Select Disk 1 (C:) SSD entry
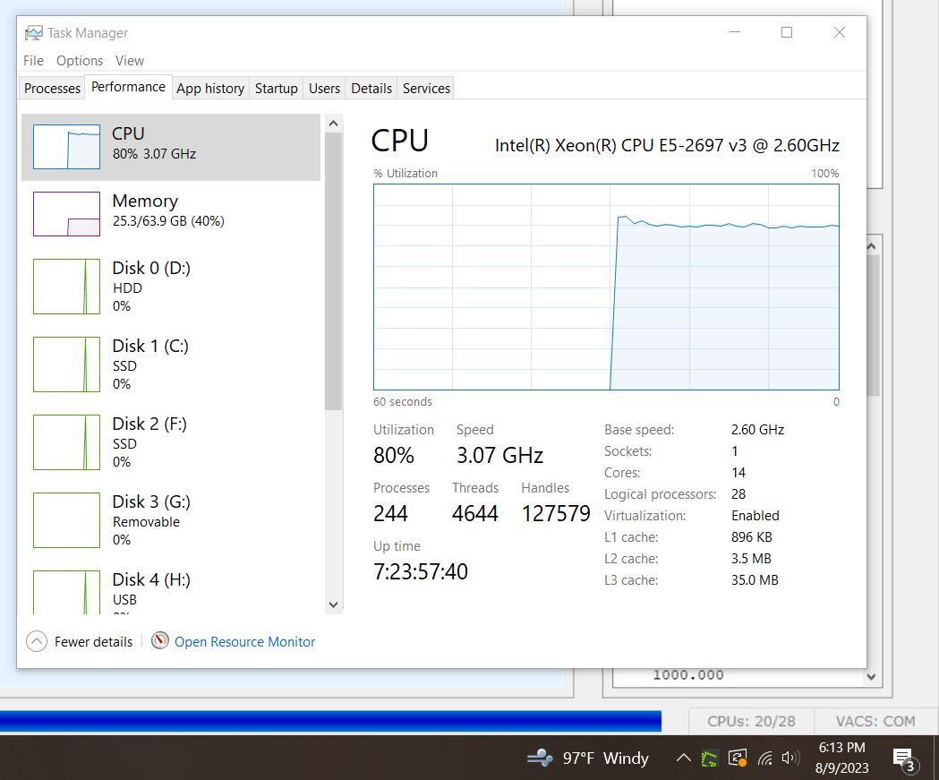Screen dimensions: 939x780 click(x=171, y=364)
